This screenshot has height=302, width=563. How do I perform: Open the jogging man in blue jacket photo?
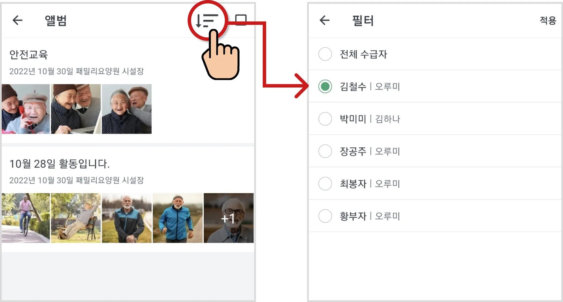178,218
